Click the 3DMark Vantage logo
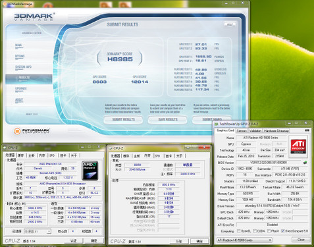This screenshot has width=314, height=247. tap(34, 16)
